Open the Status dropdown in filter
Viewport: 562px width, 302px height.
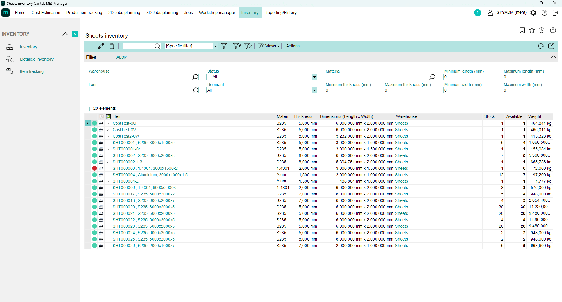[314, 77]
